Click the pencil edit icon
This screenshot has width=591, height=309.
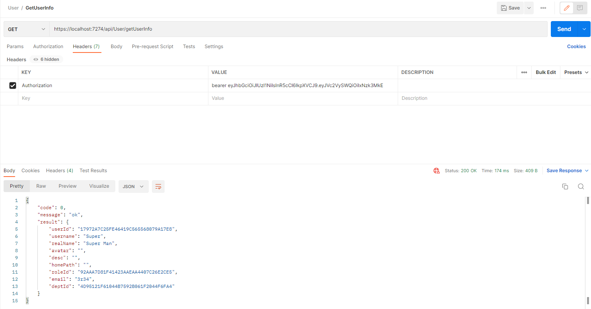coord(567,8)
